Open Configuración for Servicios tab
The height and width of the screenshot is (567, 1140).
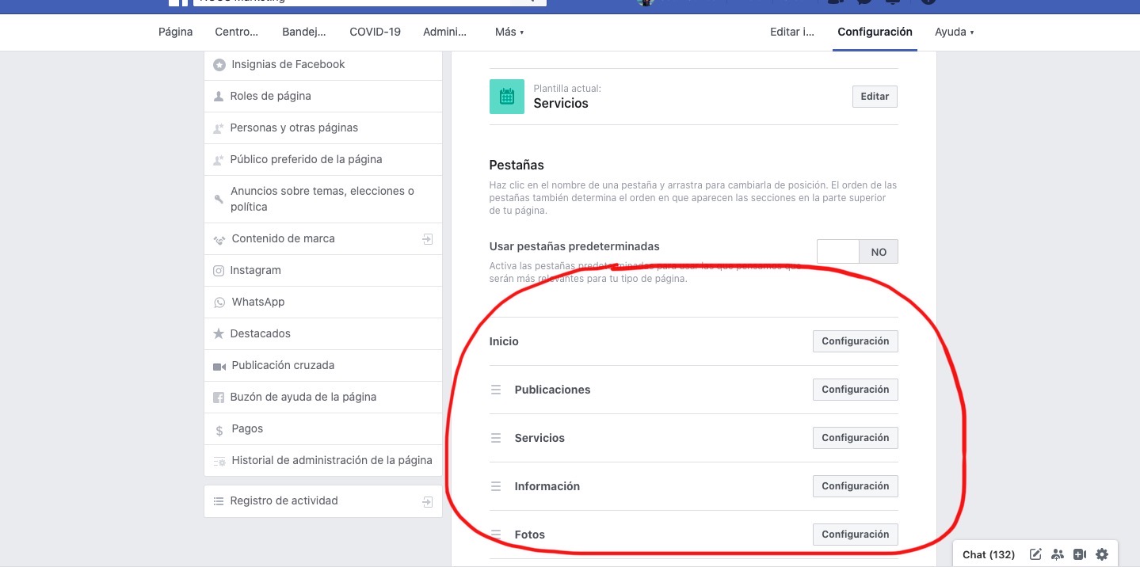coord(855,438)
